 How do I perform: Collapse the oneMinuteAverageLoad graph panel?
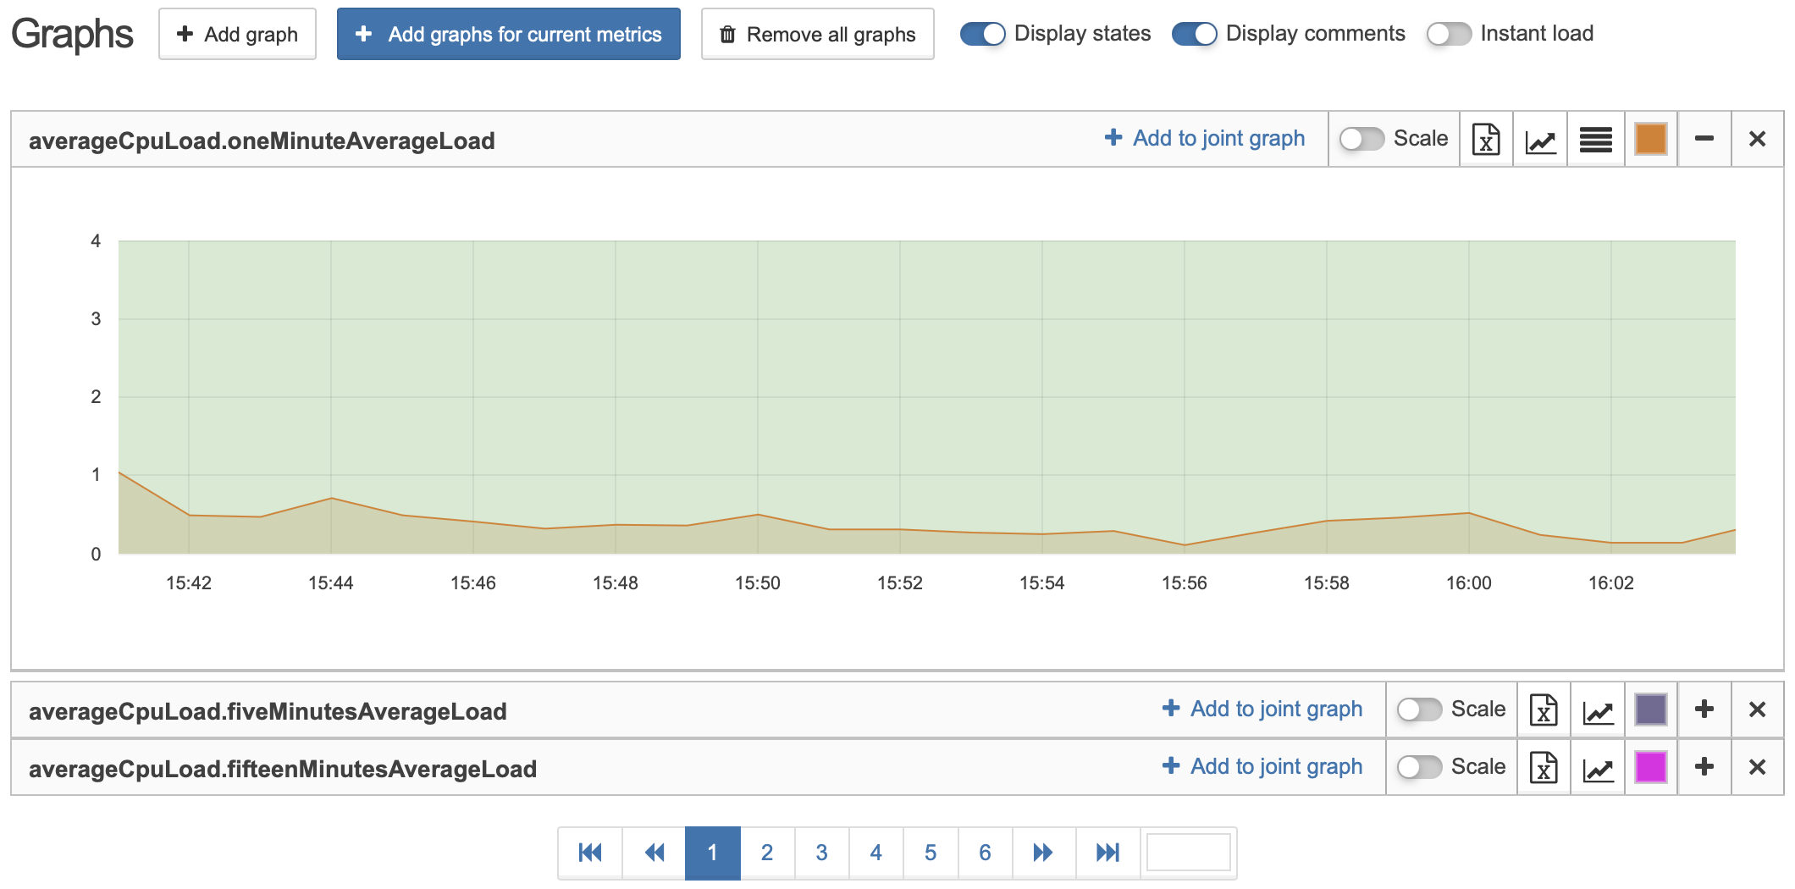coord(1704,139)
